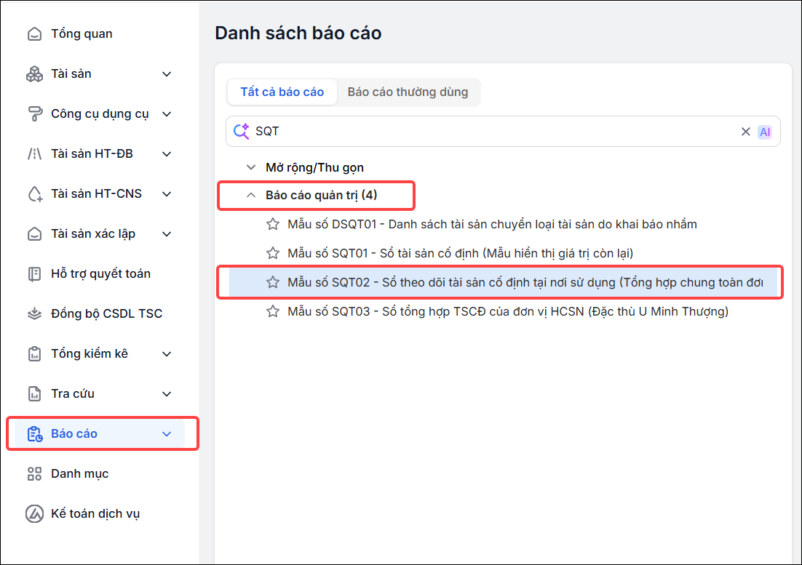This screenshot has height=565, width=802.
Task: Click the Kế toán dịch vụ logo icon
Action: pos(34,513)
